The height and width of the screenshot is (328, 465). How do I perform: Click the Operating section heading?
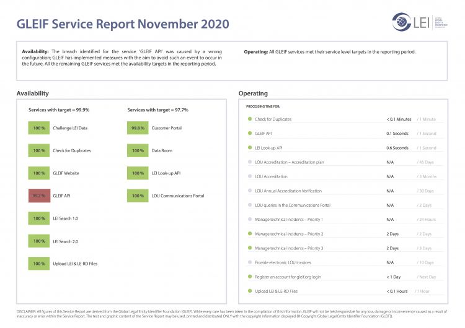click(x=253, y=93)
